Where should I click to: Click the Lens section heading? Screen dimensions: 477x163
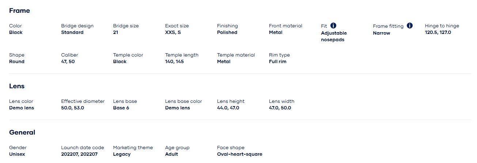pos(17,86)
